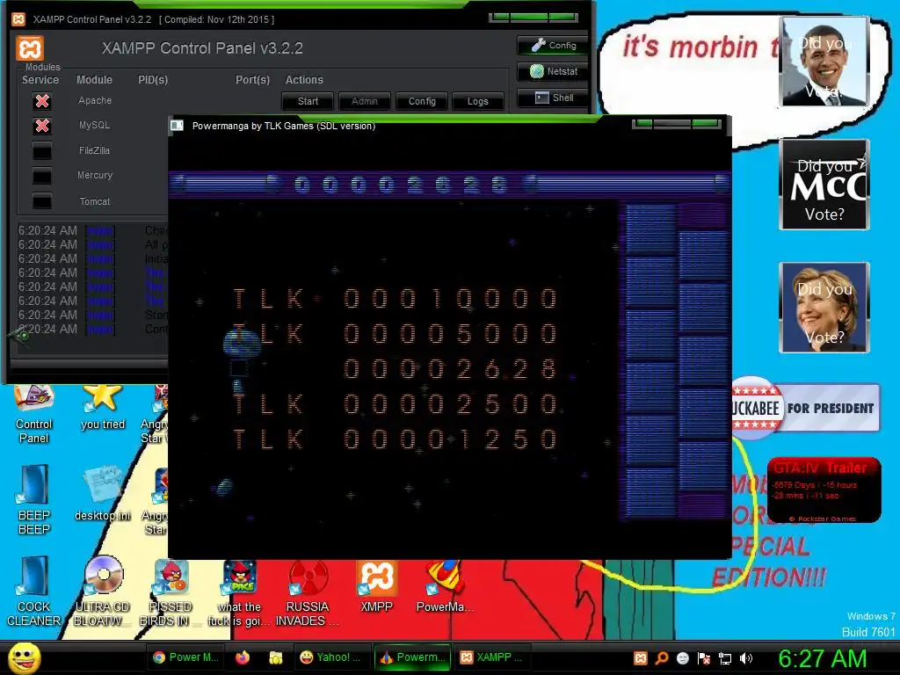Viewport: 900px width, 675px height.
Task: Open Action Center flag tray icon
Action: (704, 658)
